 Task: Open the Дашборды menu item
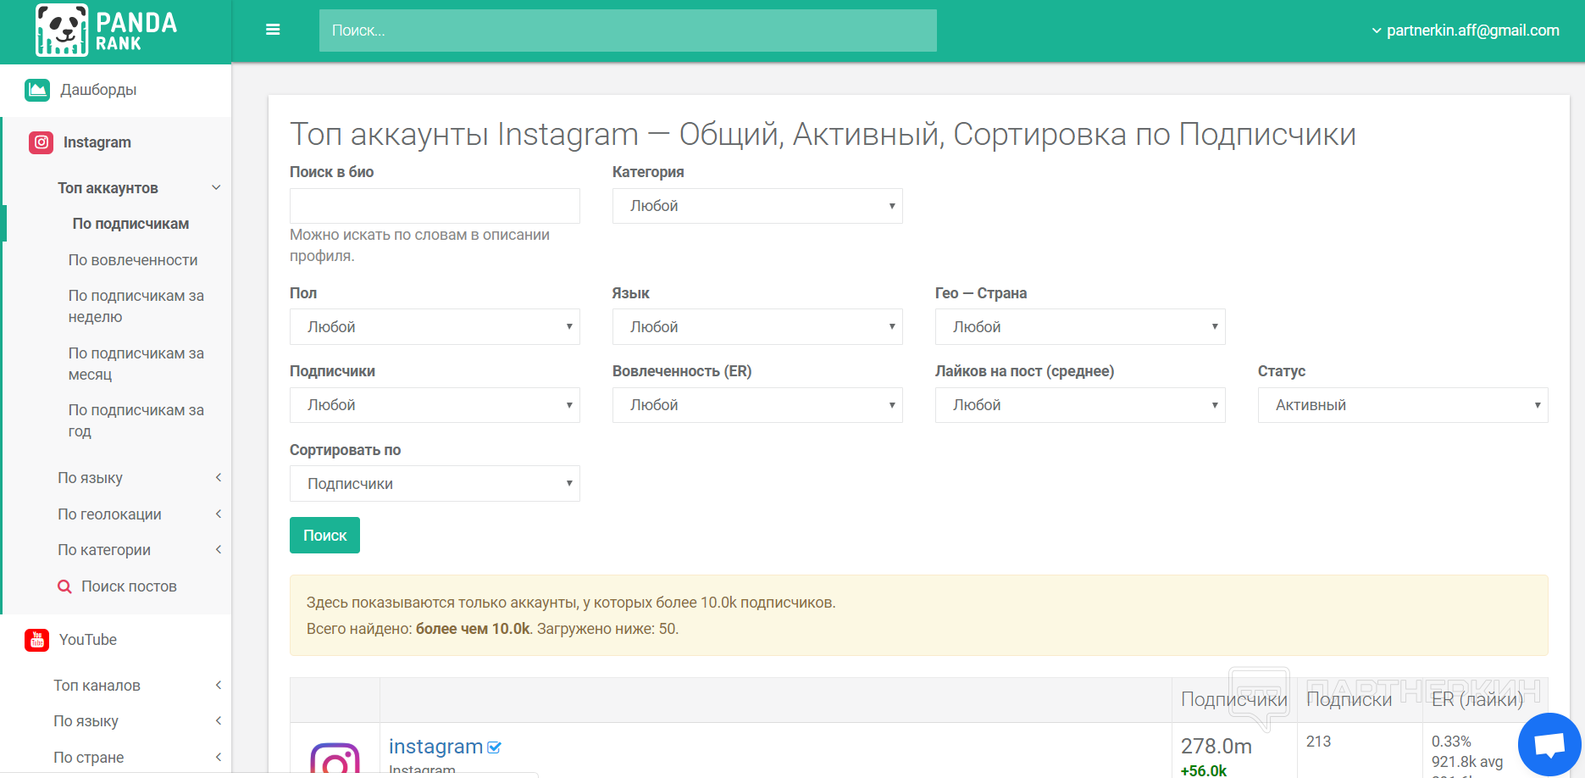coord(98,90)
